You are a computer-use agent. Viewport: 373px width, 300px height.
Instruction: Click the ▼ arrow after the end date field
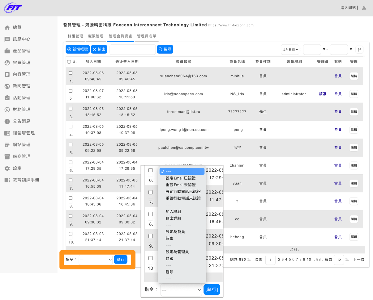point(351,49)
